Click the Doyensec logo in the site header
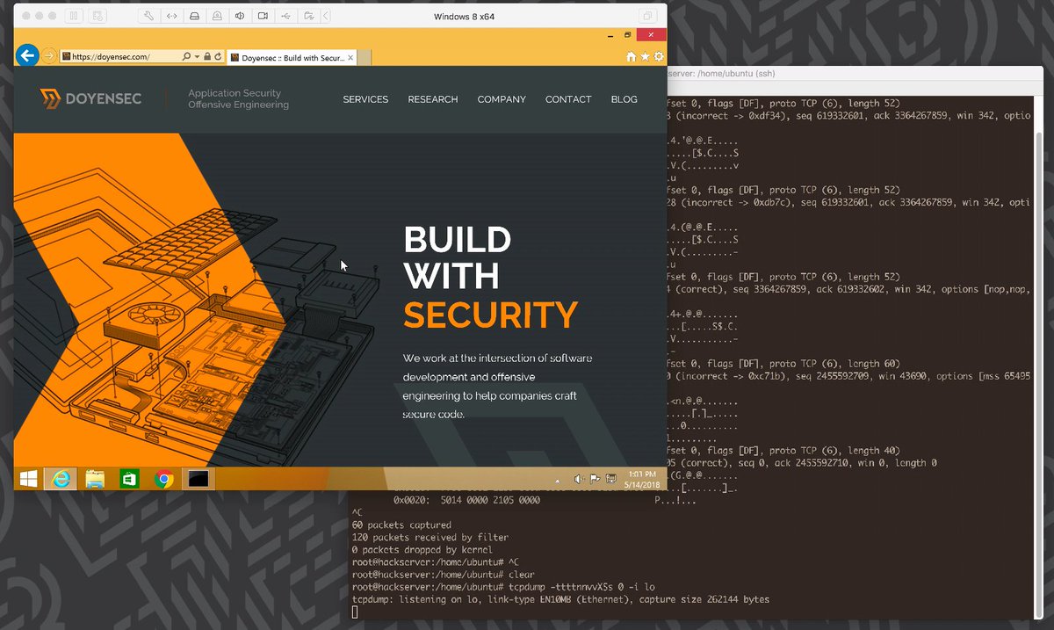Screen dimensions: 1054x630 [x=91, y=99]
